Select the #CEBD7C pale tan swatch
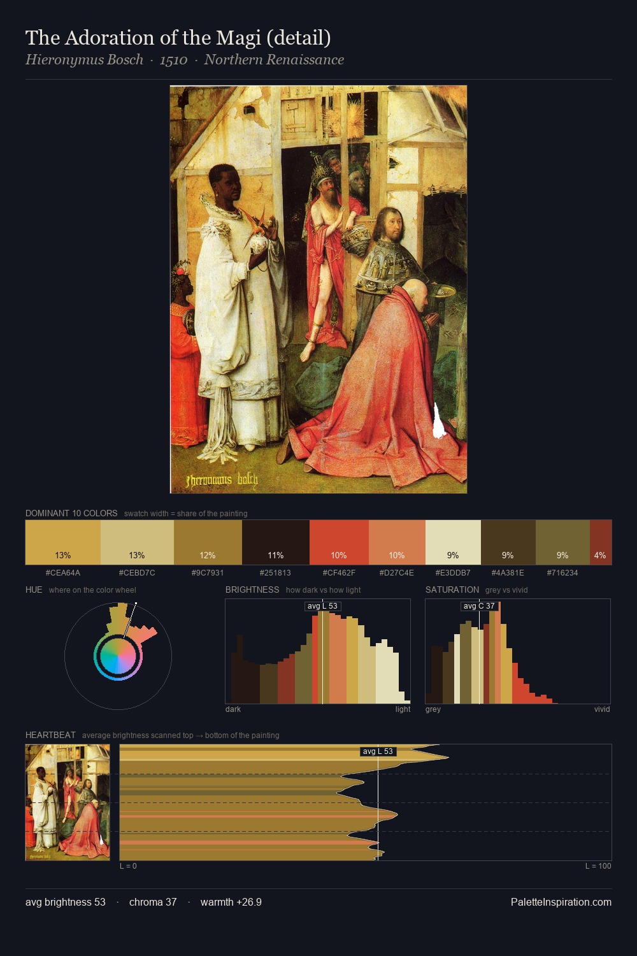The width and height of the screenshot is (637, 956). 137,542
